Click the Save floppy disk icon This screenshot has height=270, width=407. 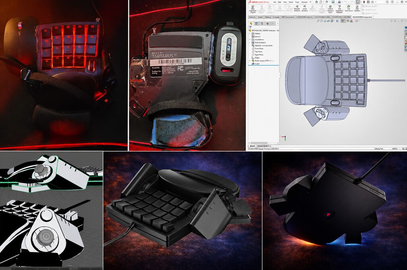coord(333,2)
